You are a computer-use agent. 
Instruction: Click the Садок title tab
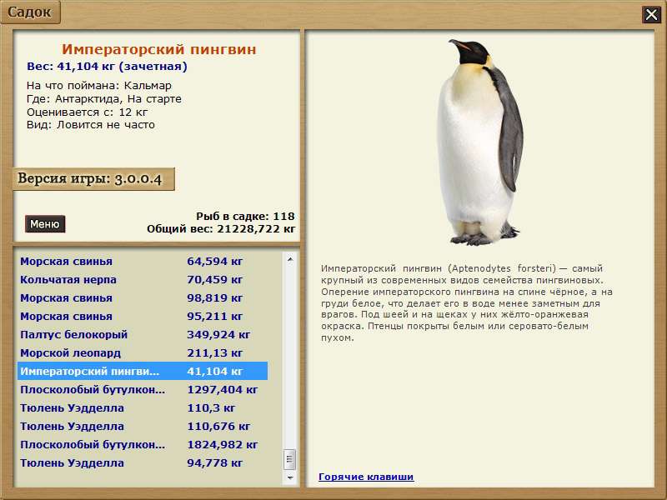click(x=30, y=12)
